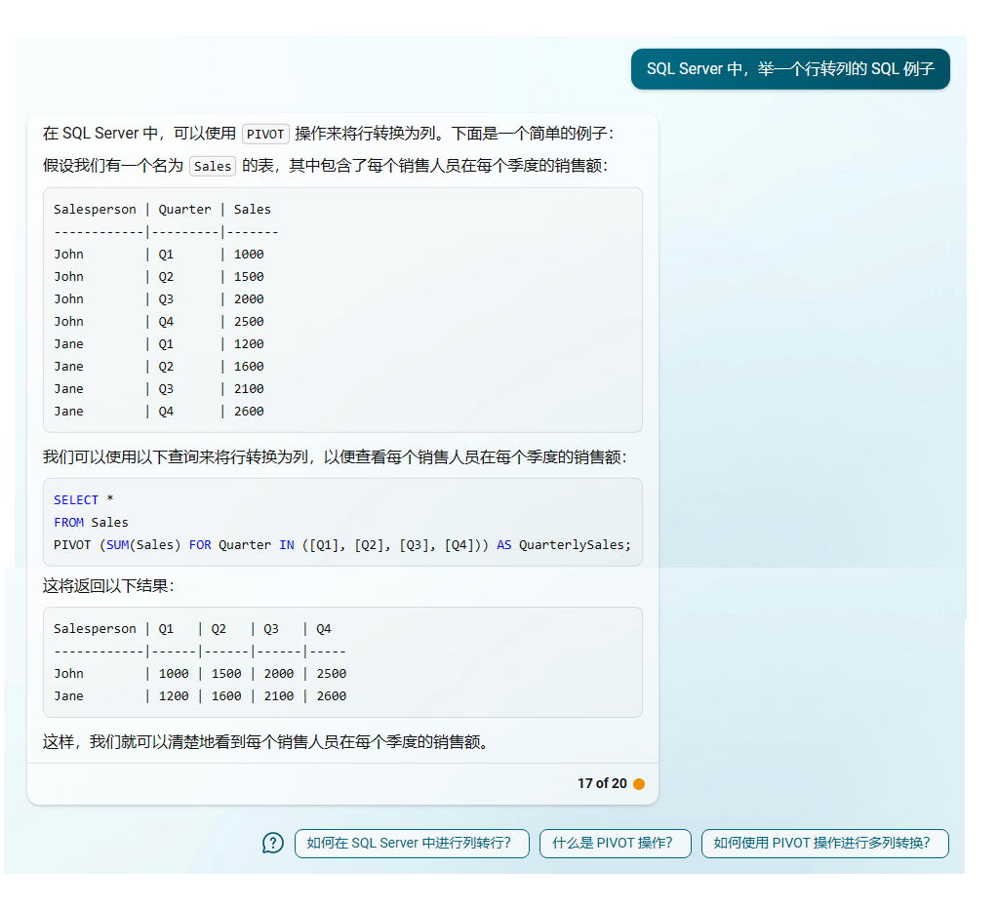Click the result table header with Q1 to Q4
Viewport: 998px width, 909px height.
pos(193,629)
